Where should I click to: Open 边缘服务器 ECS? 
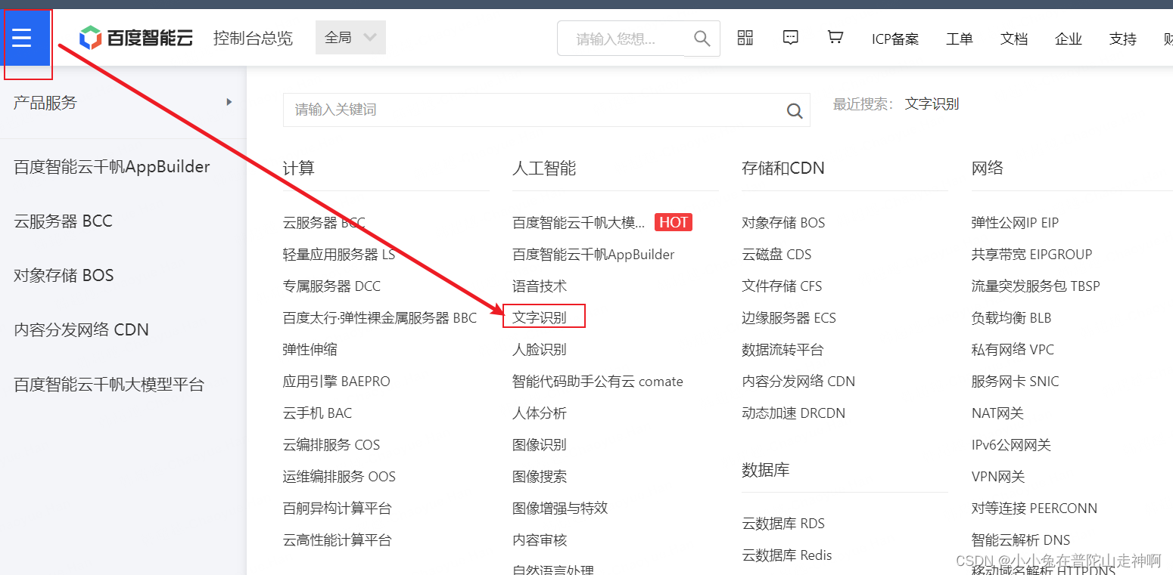click(x=789, y=318)
